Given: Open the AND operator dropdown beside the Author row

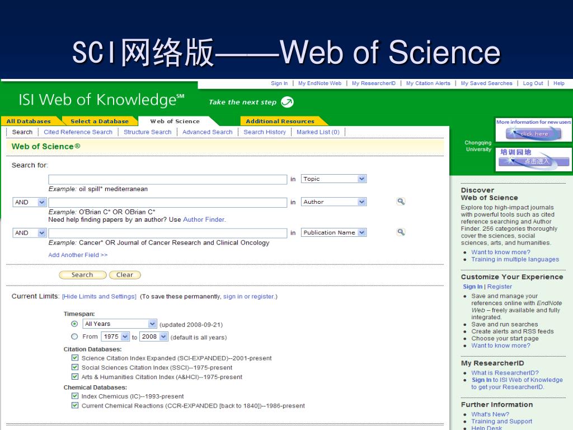Looking at the screenshot, I should click(x=30, y=202).
